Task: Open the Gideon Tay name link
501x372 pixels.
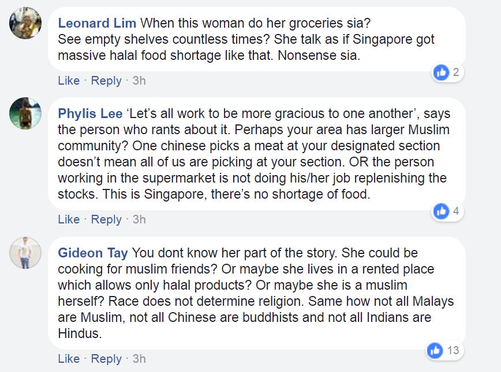Action: [x=93, y=253]
